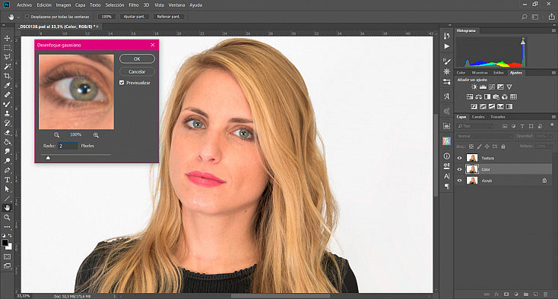This screenshot has height=299, width=558.
Task: Click OK in Desenfoque gaussiano
Action: click(137, 59)
